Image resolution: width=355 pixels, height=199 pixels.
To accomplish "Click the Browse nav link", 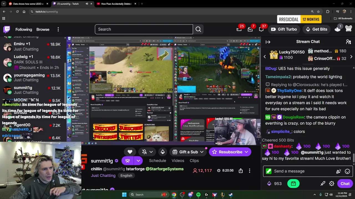I will (43, 29).
